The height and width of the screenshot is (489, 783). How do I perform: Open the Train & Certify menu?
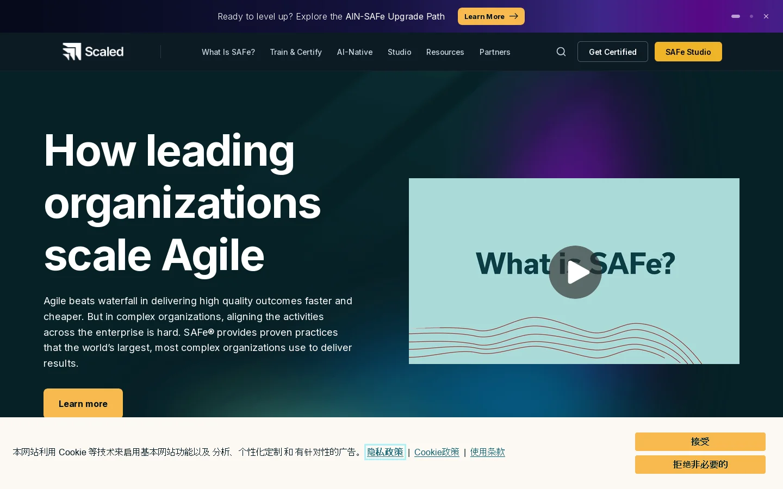296,52
